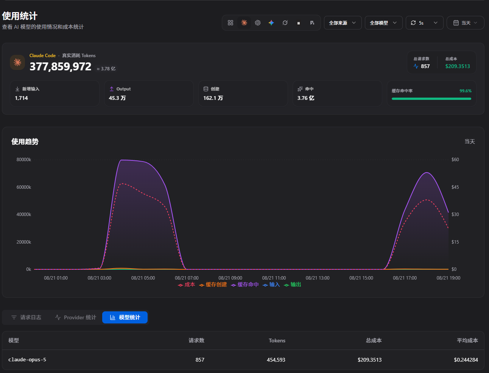Open the 全部模型 model dropdown

pos(384,23)
